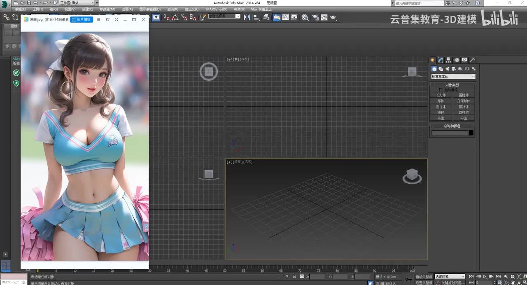
Task: Create a 圆锥体 cone primitive
Action: click(x=464, y=95)
